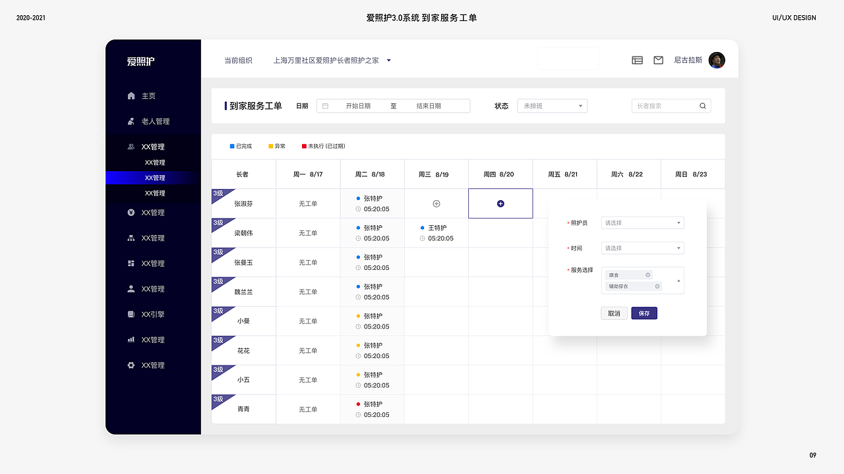Click the 取消 button

(x=614, y=313)
